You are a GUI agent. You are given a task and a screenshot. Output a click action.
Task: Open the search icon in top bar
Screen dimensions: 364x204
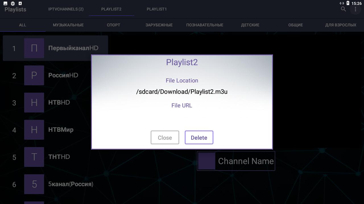point(343,9)
